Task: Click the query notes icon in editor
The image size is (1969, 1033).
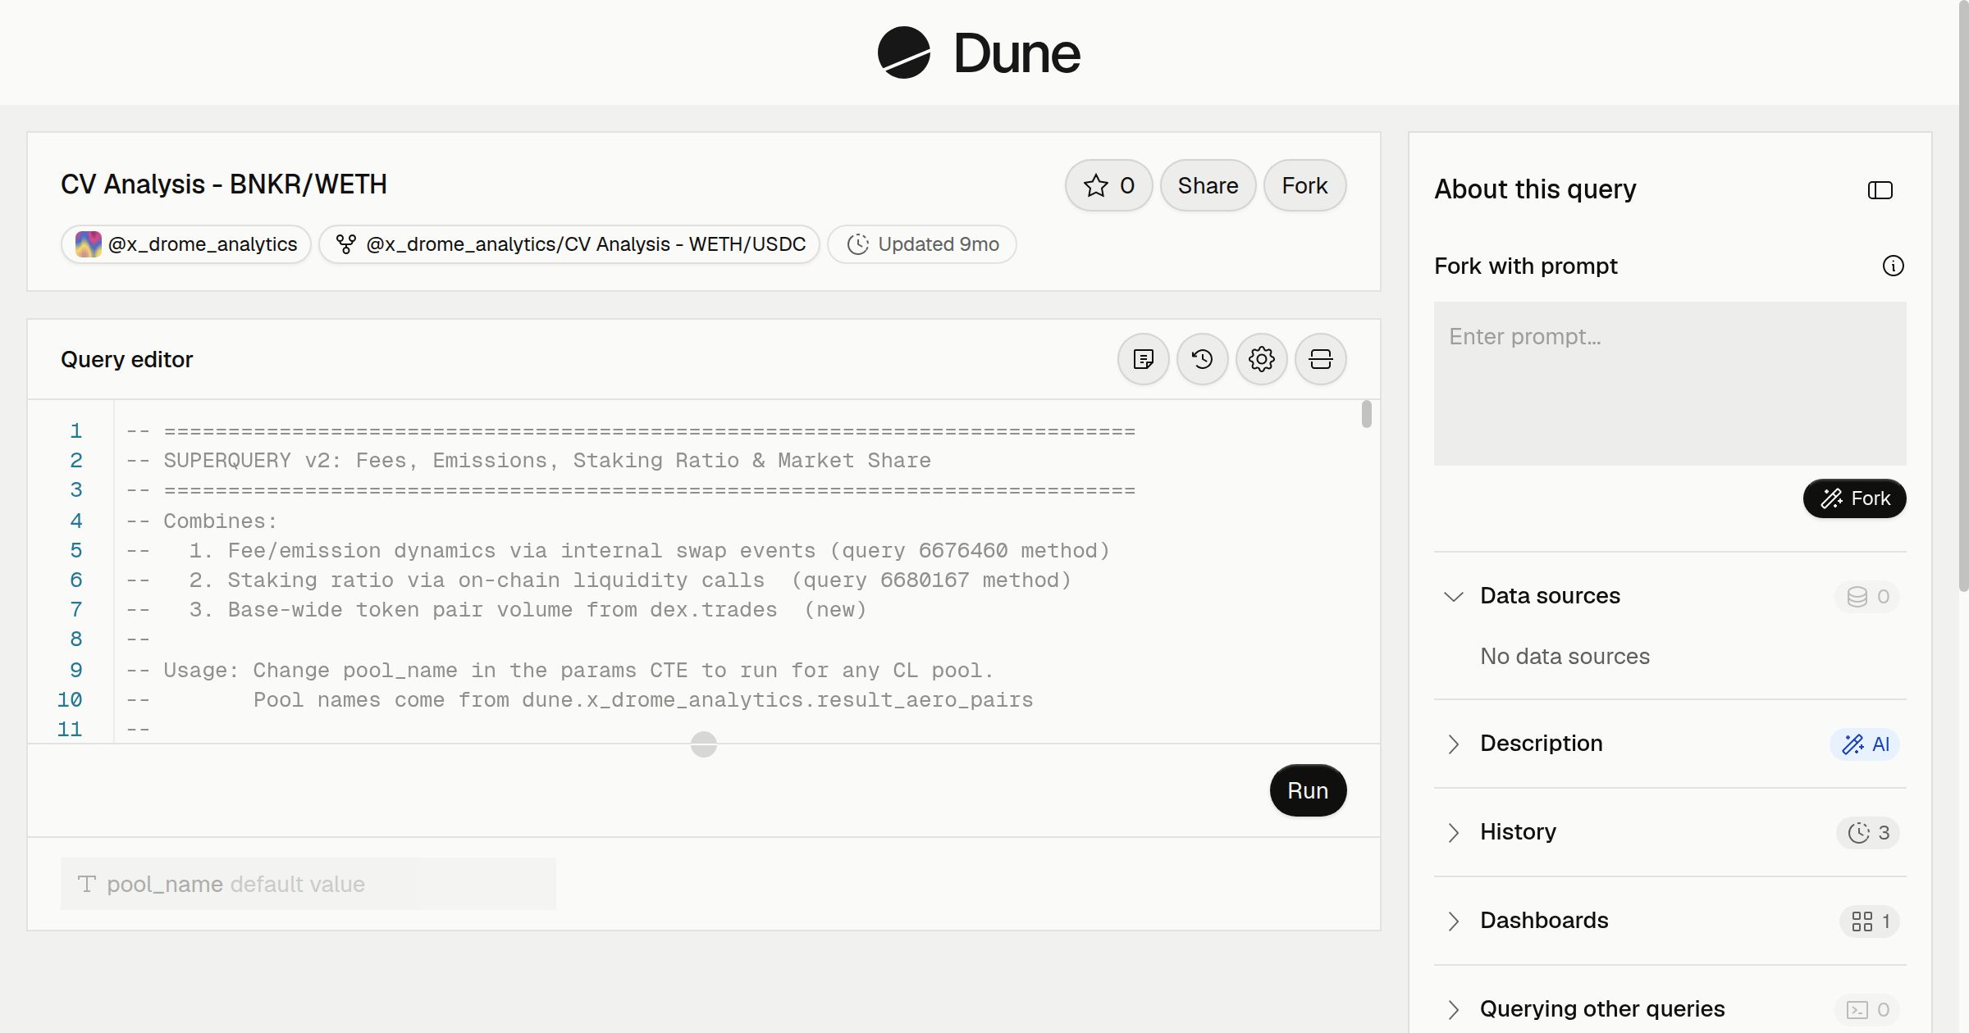Action: [x=1143, y=359]
